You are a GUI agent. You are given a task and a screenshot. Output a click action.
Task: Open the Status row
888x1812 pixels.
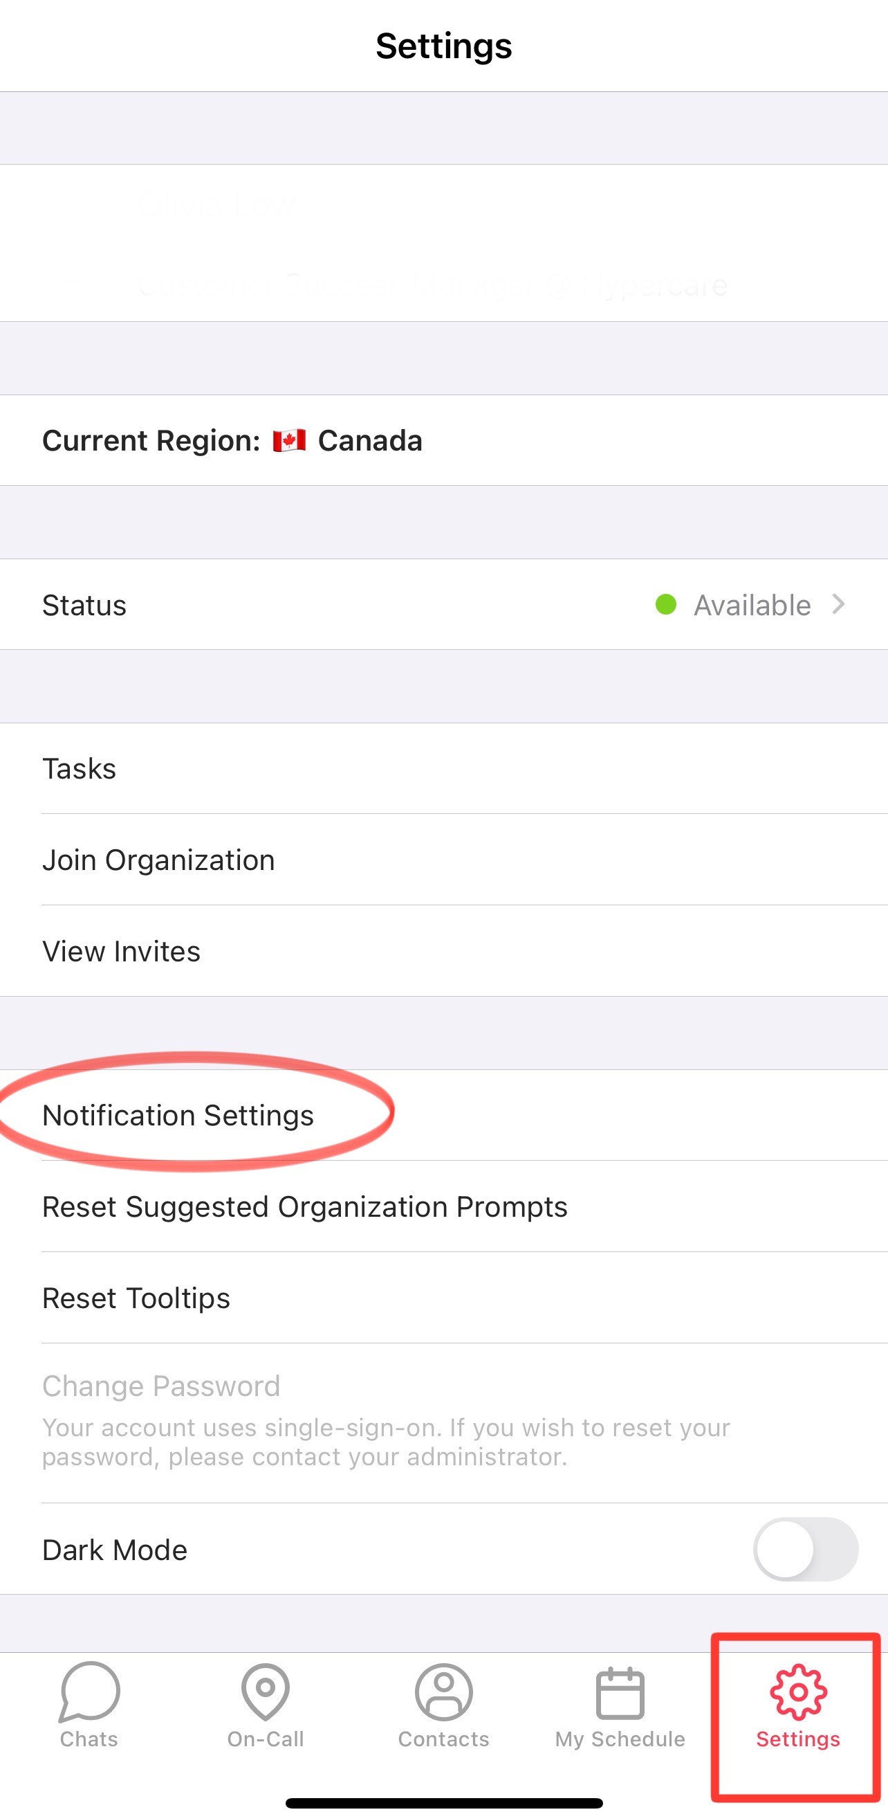click(443, 604)
